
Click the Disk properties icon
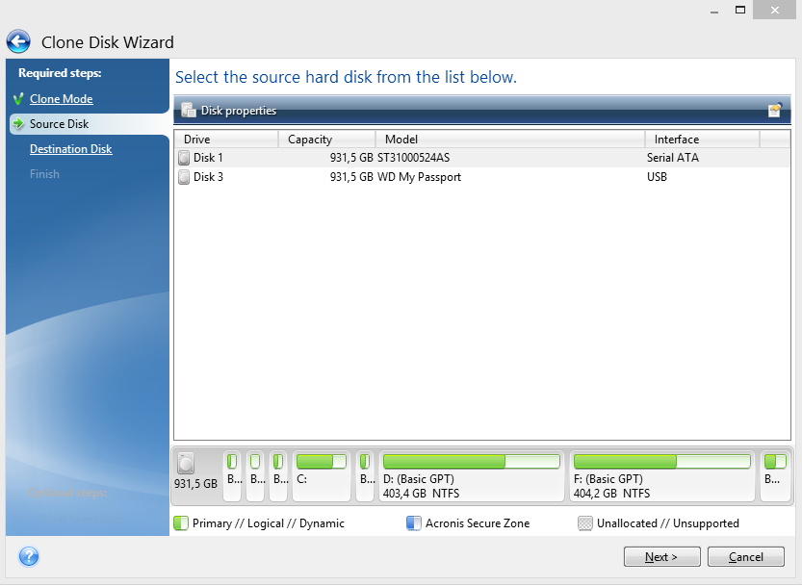[x=189, y=111]
